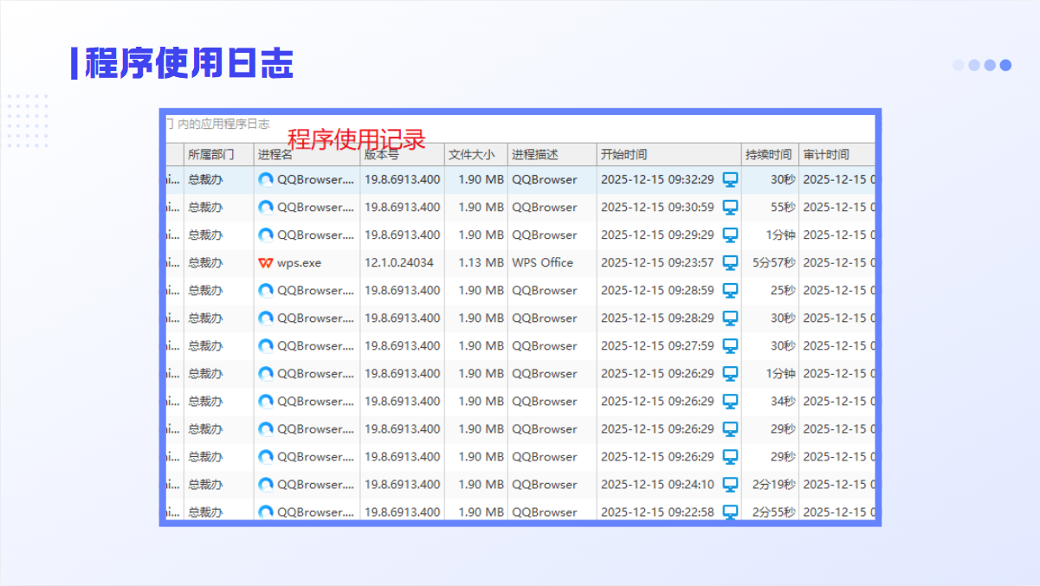Screen dimensions: 1040x586
Task: Select the 5分57秒 duration cell
Action: (772, 263)
